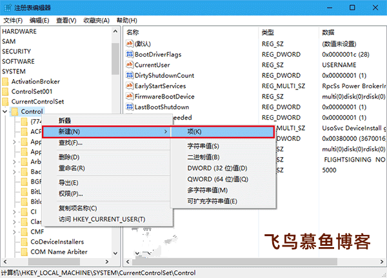
Task: Choose 重命名(R) in the context menu
Action: click(x=106, y=168)
